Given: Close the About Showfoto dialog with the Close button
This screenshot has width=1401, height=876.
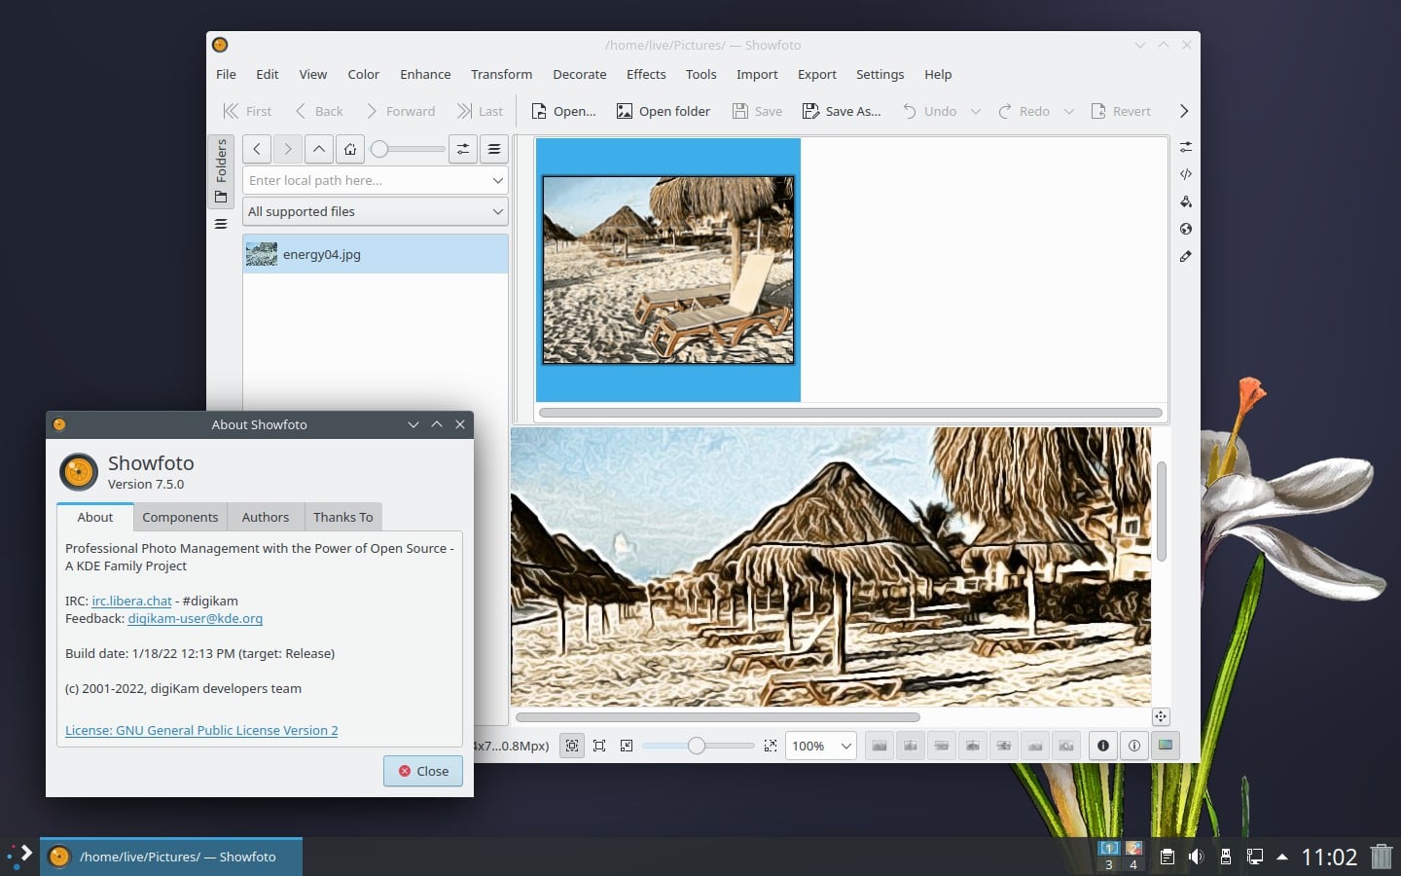Looking at the screenshot, I should click(422, 771).
